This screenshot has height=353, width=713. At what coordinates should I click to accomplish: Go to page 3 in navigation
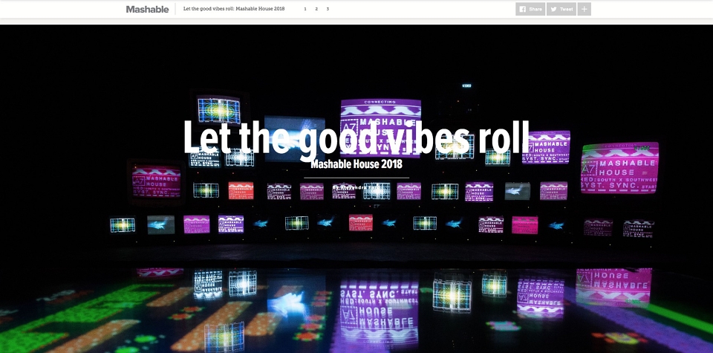328,9
